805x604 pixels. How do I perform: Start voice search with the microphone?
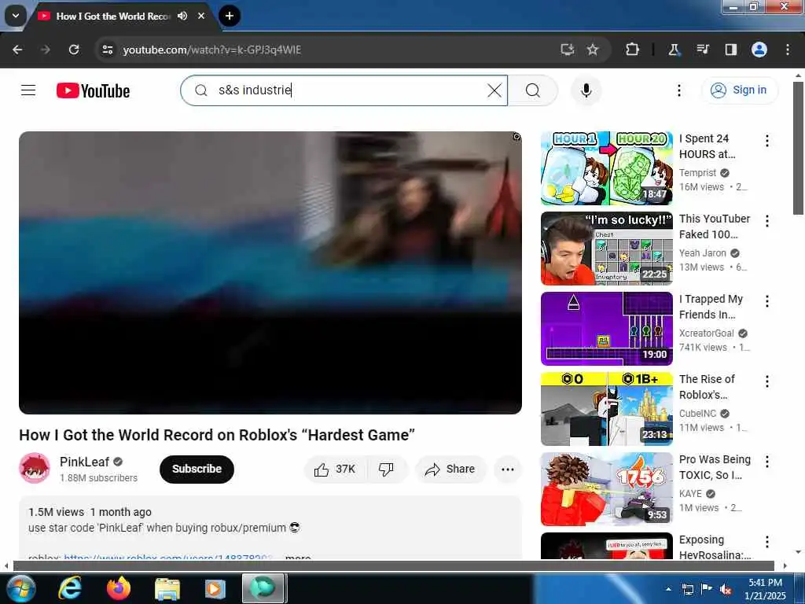586,90
